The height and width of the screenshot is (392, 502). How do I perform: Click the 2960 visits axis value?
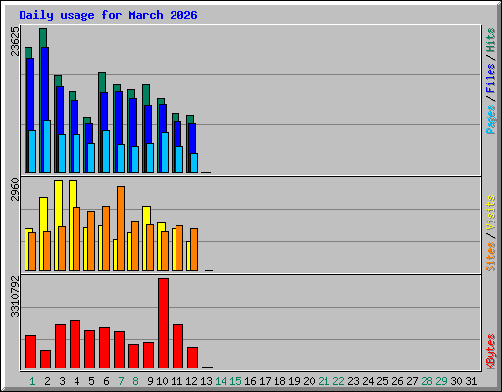15,190
